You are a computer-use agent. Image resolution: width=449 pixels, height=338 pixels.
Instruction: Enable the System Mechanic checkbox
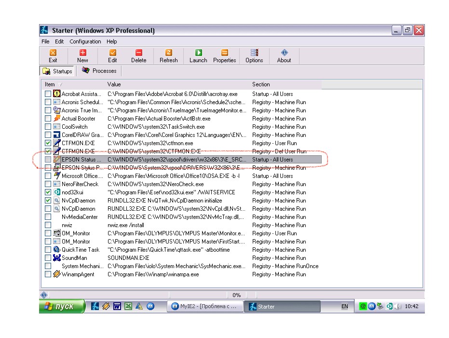[48, 266]
